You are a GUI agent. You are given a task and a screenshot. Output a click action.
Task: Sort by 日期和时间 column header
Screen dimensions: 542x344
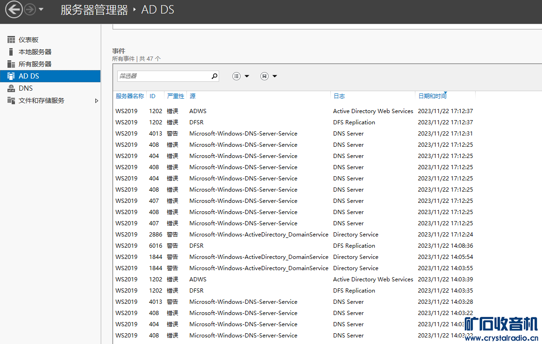pos(432,96)
